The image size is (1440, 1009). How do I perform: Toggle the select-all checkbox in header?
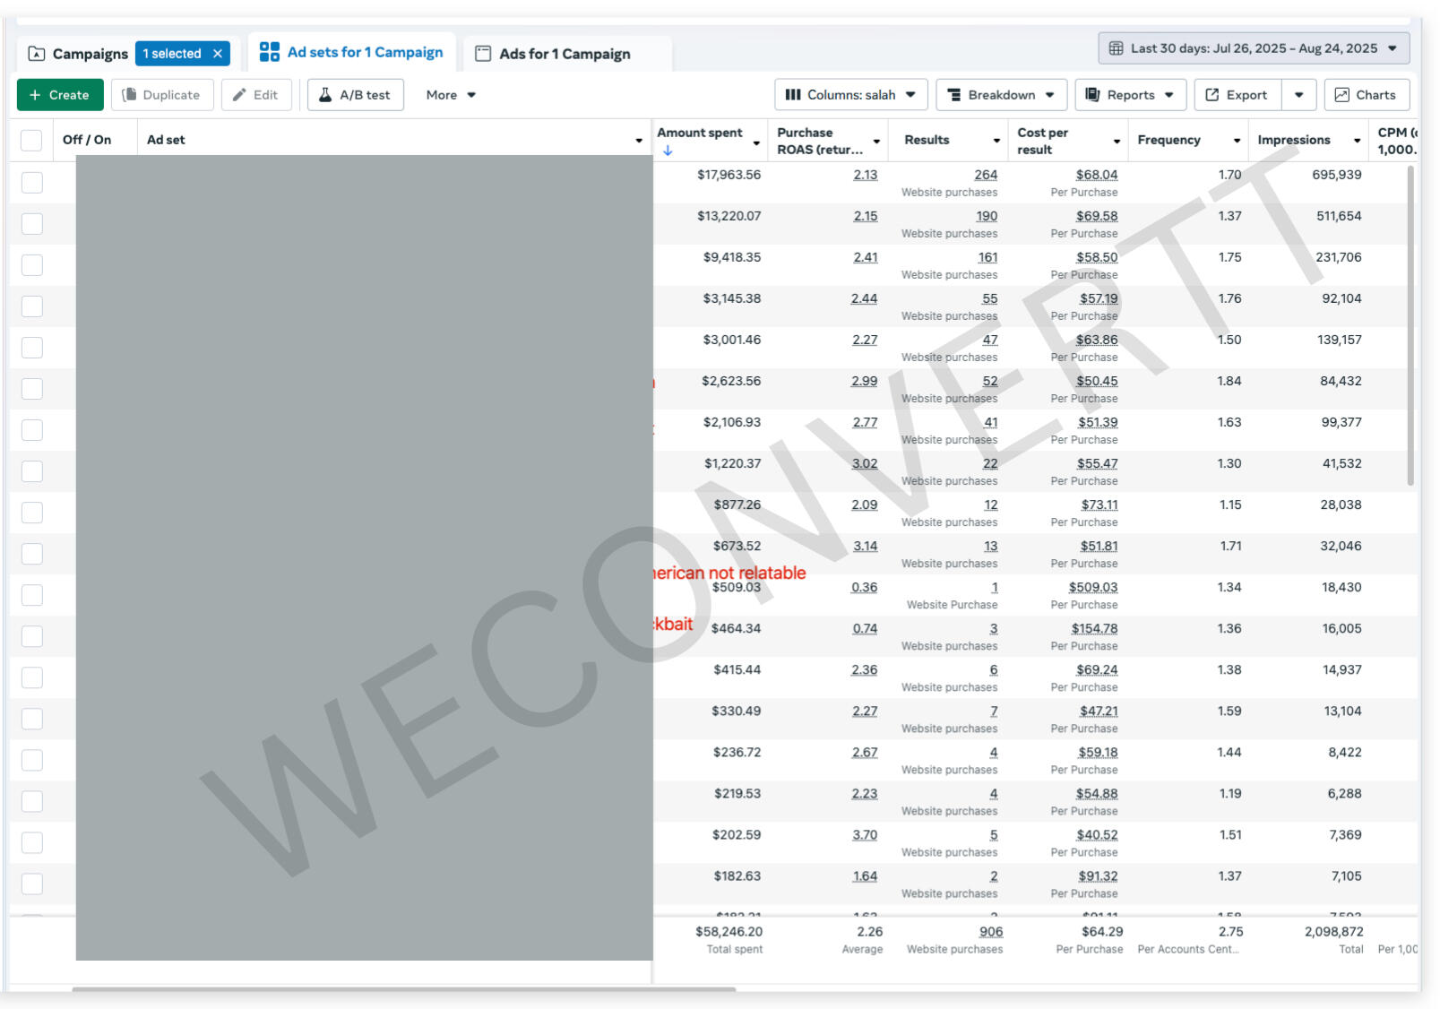pos(31,140)
